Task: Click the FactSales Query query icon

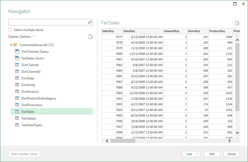Action: click(x=17, y=58)
